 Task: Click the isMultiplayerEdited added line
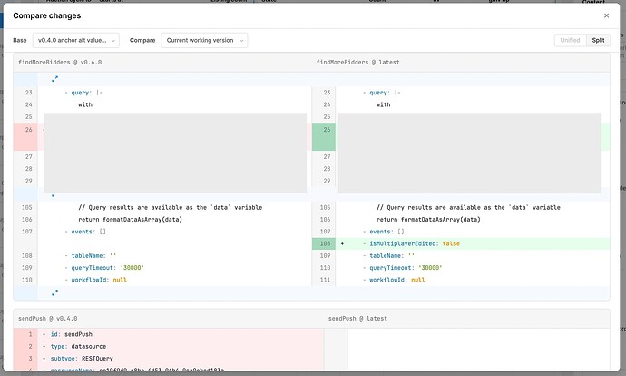pyautogui.click(x=414, y=243)
